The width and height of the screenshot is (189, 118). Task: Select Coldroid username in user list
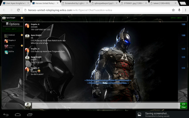pyautogui.click(x=12, y=35)
